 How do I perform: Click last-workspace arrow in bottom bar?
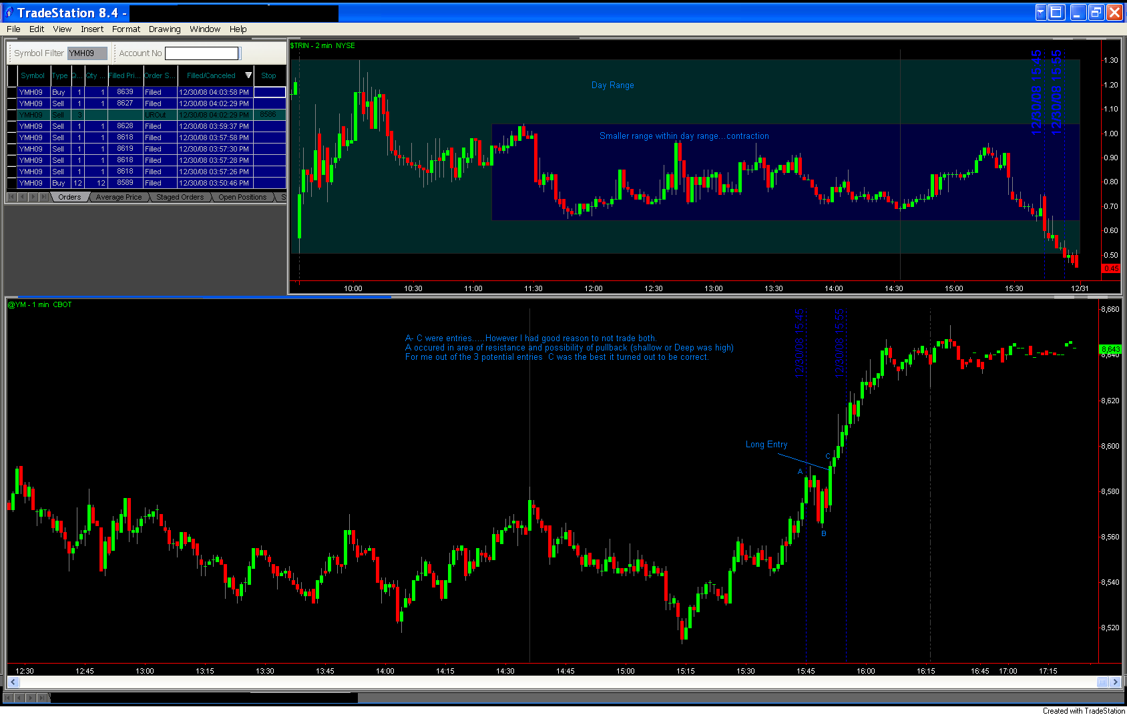42,698
